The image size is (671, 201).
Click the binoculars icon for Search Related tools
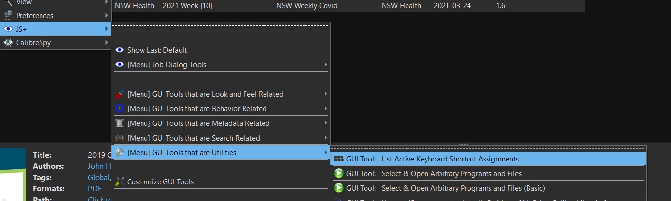[x=120, y=138]
